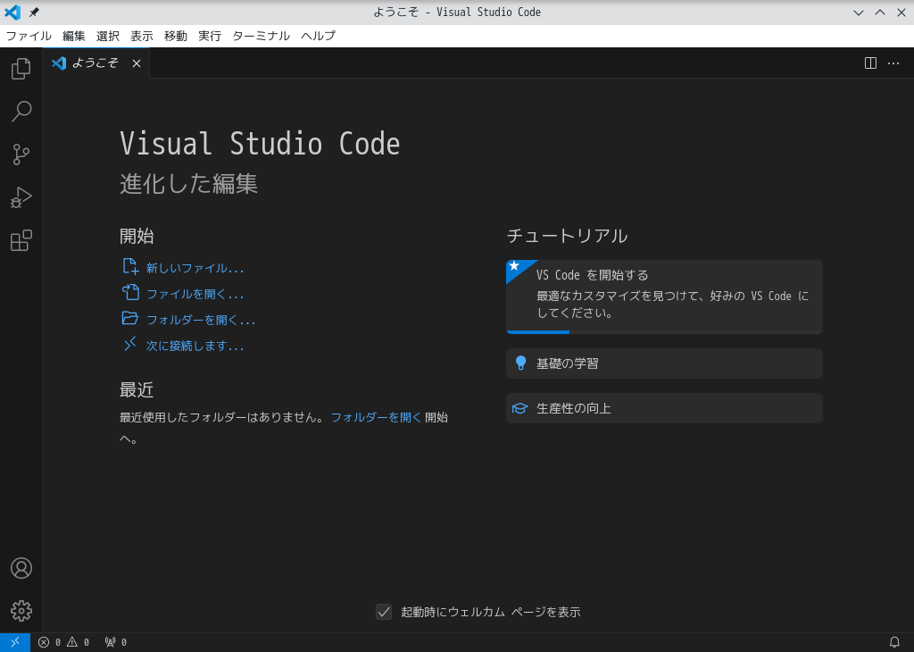
Task: Select the ようこそ editor tab
Action: click(x=96, y=63)
